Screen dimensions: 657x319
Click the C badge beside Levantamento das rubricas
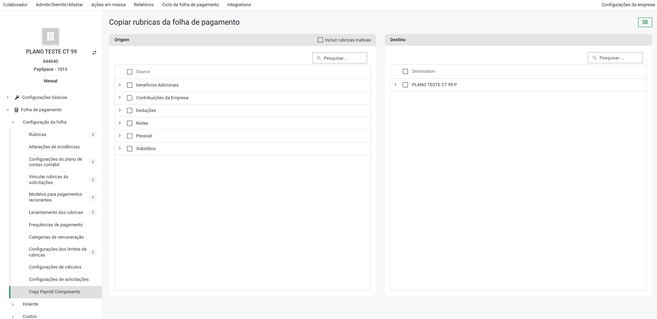(93, 213)
